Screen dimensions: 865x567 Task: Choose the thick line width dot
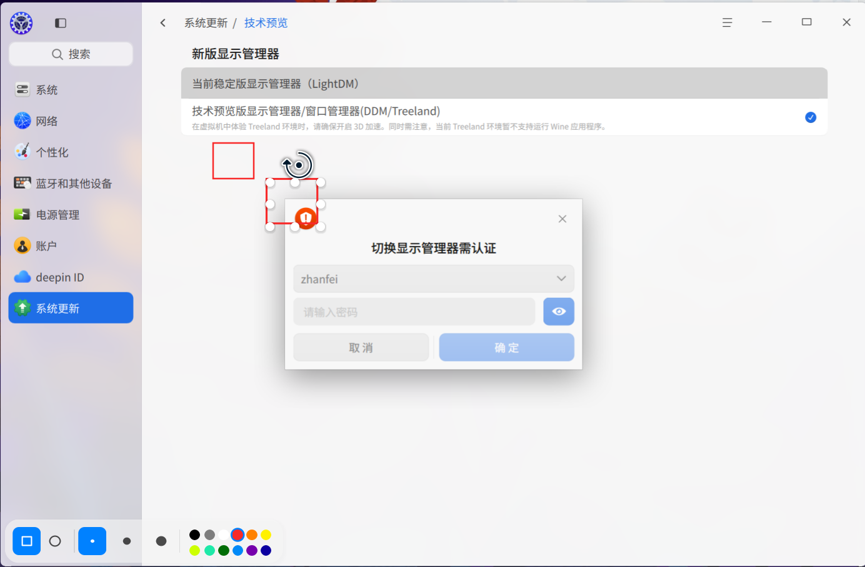point(161,541)
